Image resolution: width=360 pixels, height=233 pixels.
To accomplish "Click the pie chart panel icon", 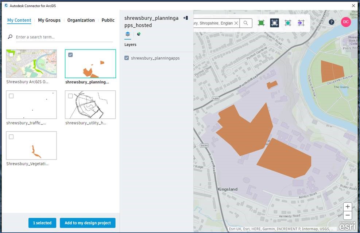I will (139, 34).
